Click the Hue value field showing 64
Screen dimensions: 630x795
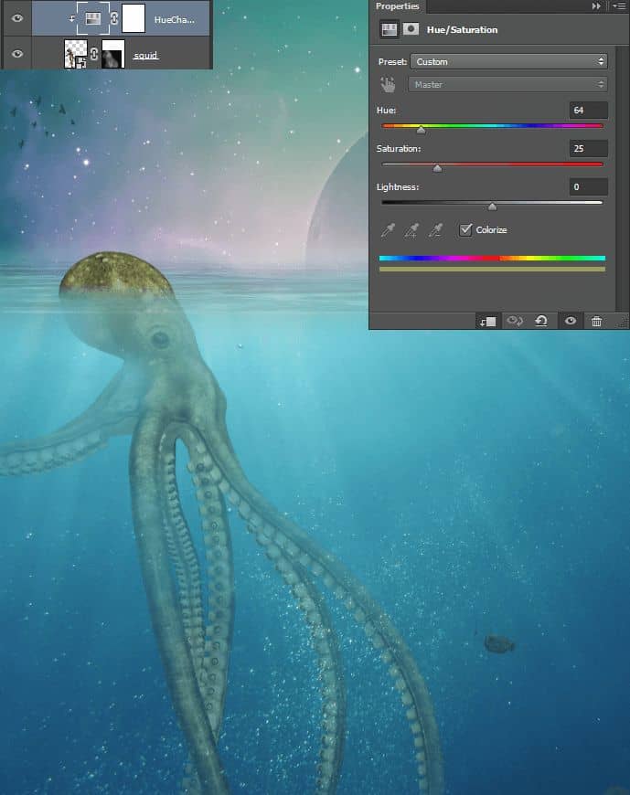coord(589,110)
